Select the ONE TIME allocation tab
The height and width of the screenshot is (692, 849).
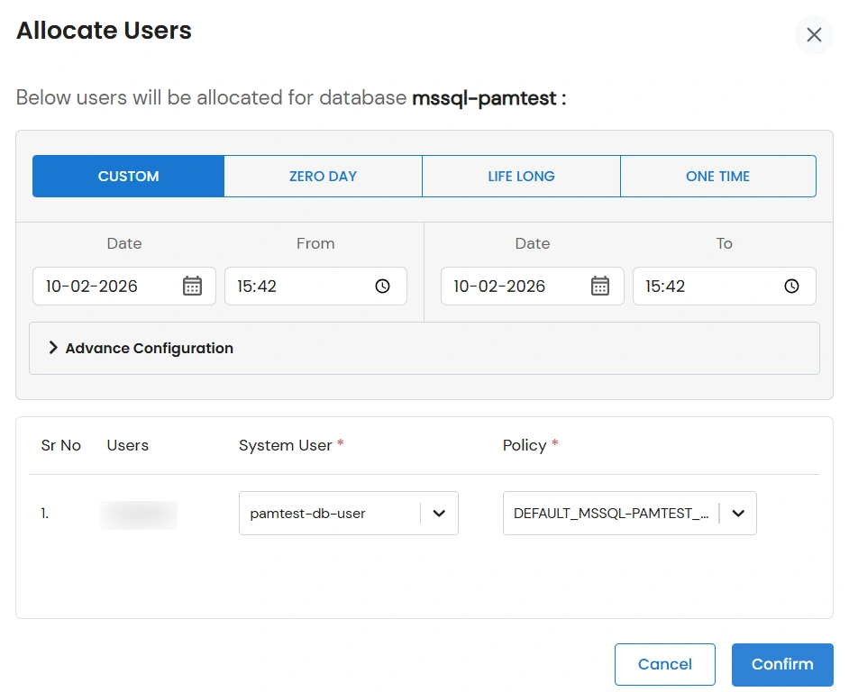pos(717,176)
